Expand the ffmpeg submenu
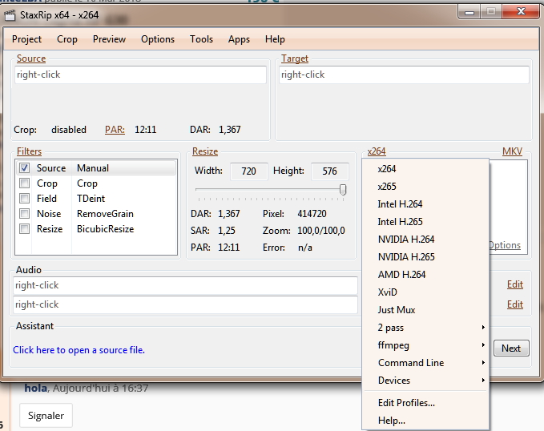The width and height of the screenshot is (544, 431). pyautogui.click(x=425, y=345)
